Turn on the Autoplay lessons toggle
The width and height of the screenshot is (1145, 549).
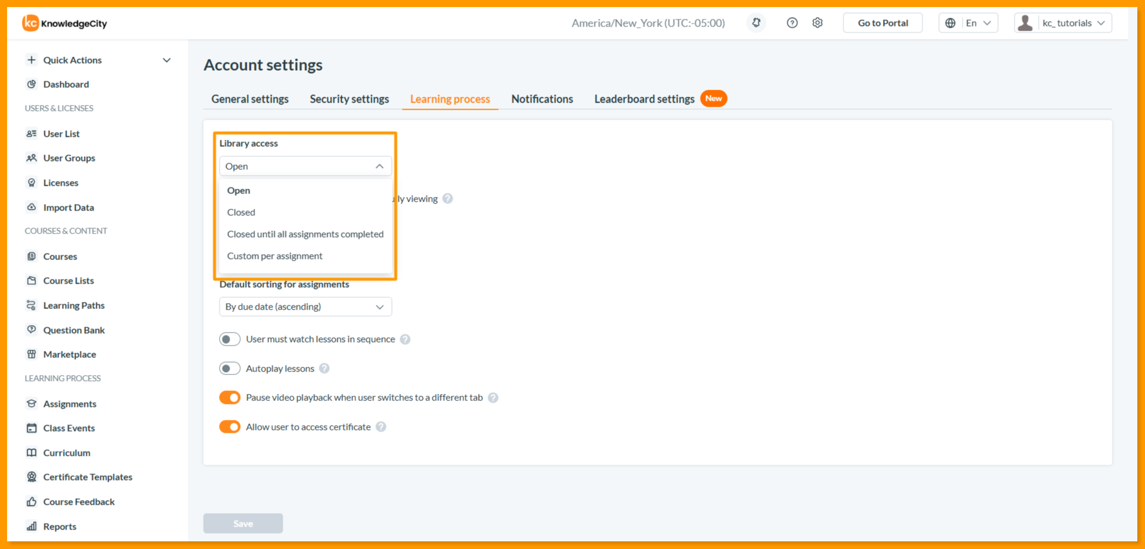(x=230, y=369)
